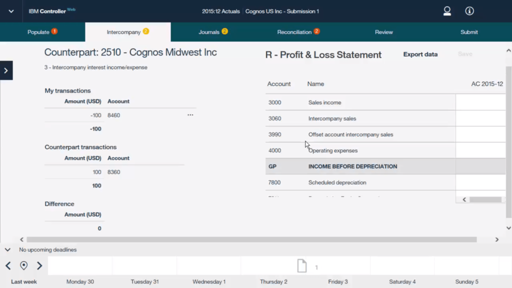Click the information icon in the top bar
The image size is (512, 288).
468,11
